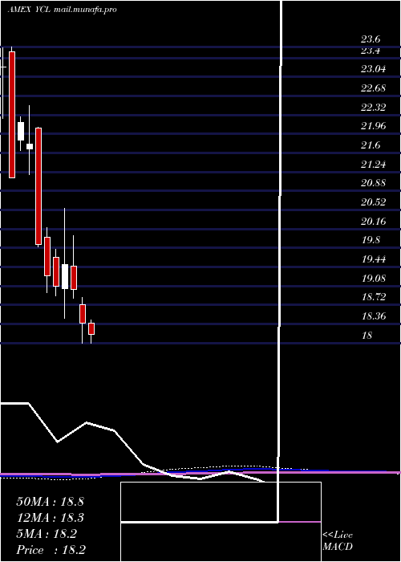The image size is (401, 562).
Task: Click the 18.72 price axis label
Action: [374, 297]
